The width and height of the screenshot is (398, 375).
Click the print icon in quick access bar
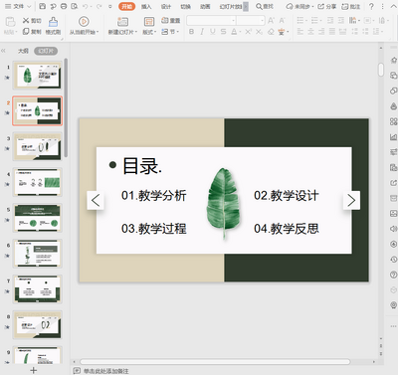point(64,6)
